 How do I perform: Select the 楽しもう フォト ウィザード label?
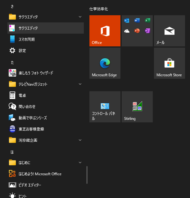pos(36,73)
